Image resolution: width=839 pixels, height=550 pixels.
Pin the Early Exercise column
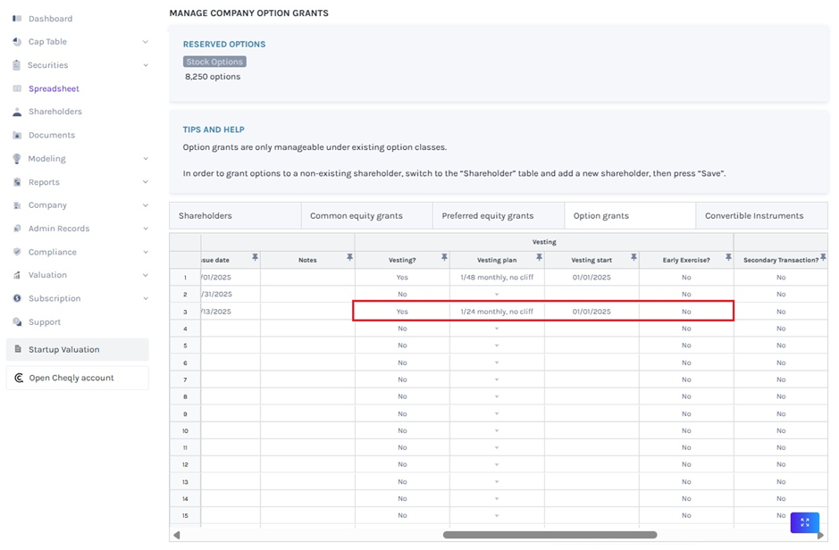[x=728, y=258]
